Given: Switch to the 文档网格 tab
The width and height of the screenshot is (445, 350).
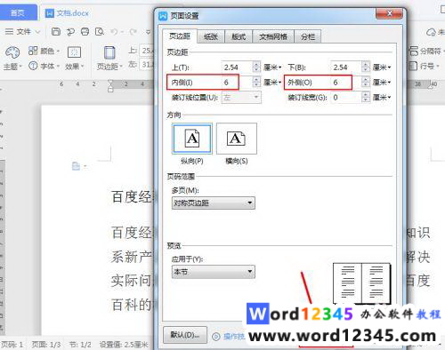Looking at the screenshot, I should click(x=273, y=36).
